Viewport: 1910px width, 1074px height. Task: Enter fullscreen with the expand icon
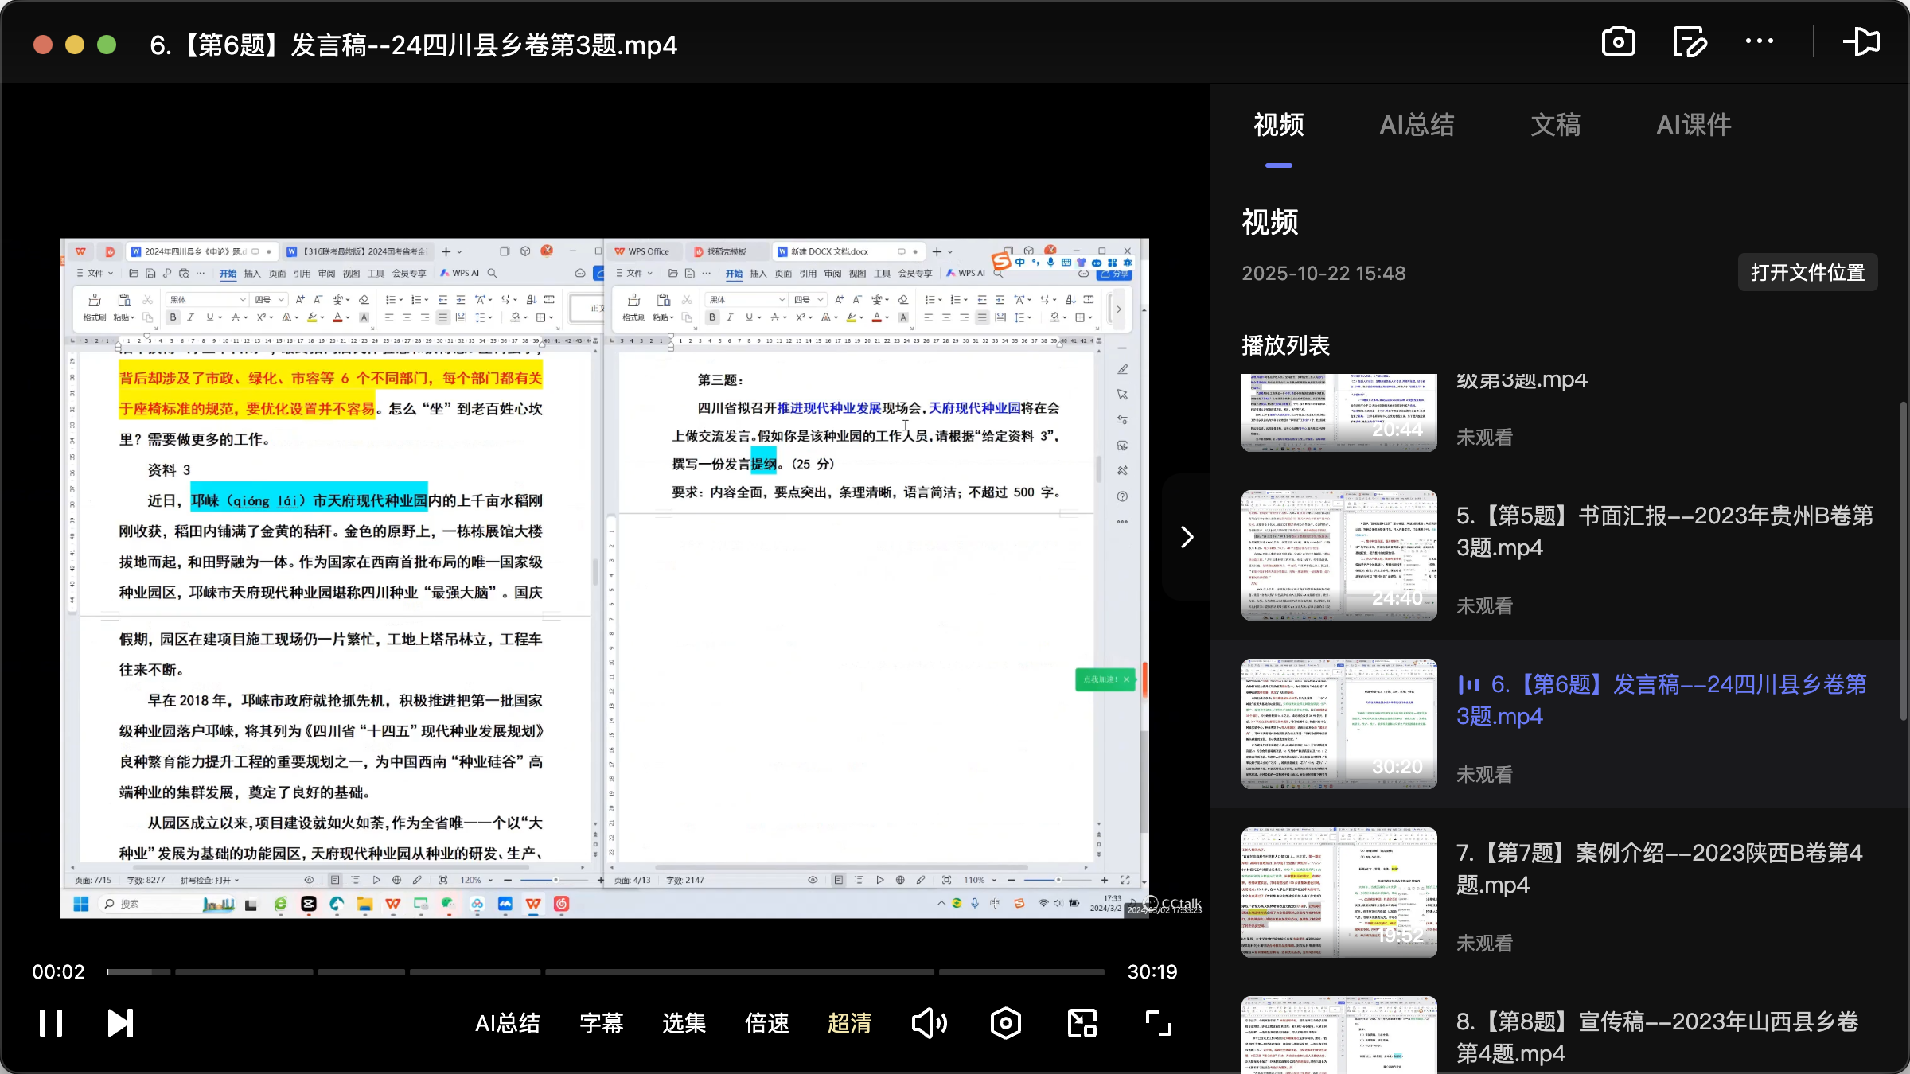click(1158, 1023)
